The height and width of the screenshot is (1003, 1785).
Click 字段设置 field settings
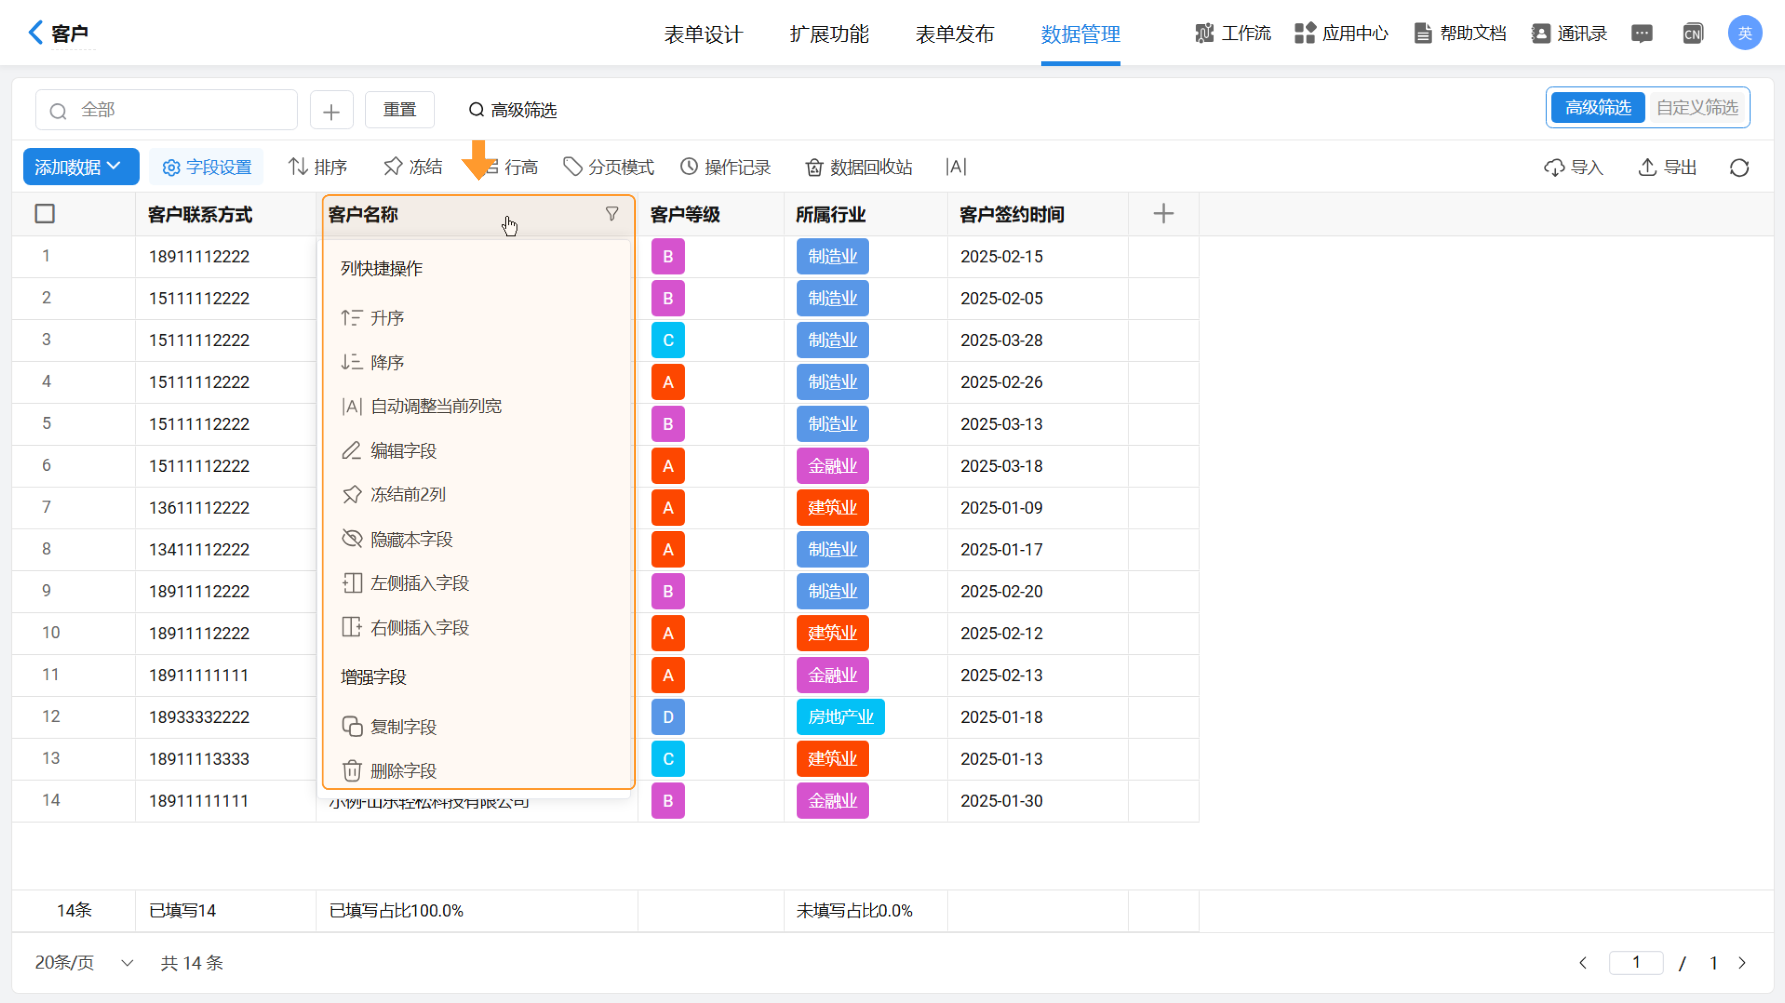pyautogui.click(x=206, y=167)
